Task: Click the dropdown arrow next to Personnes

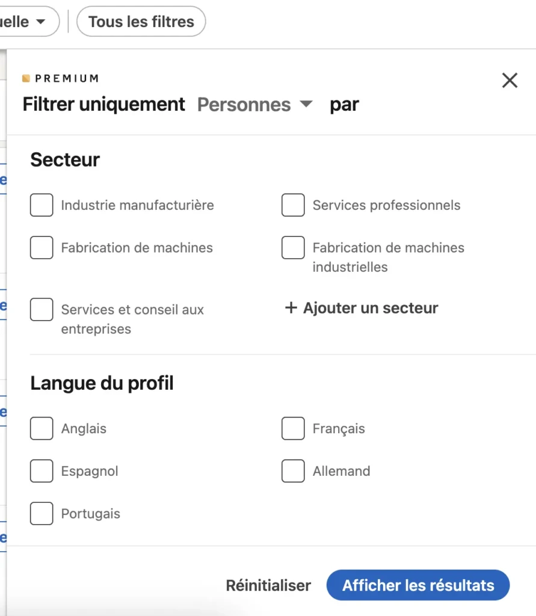Action: click(x=306, y=104)
